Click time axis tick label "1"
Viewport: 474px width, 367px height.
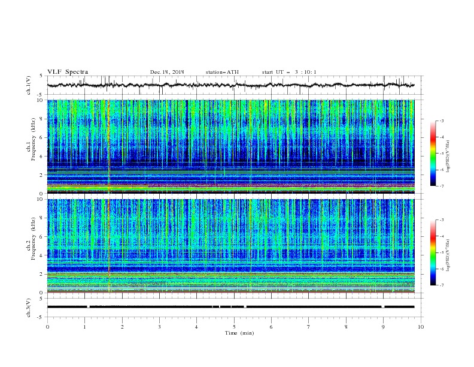[85, 327]
